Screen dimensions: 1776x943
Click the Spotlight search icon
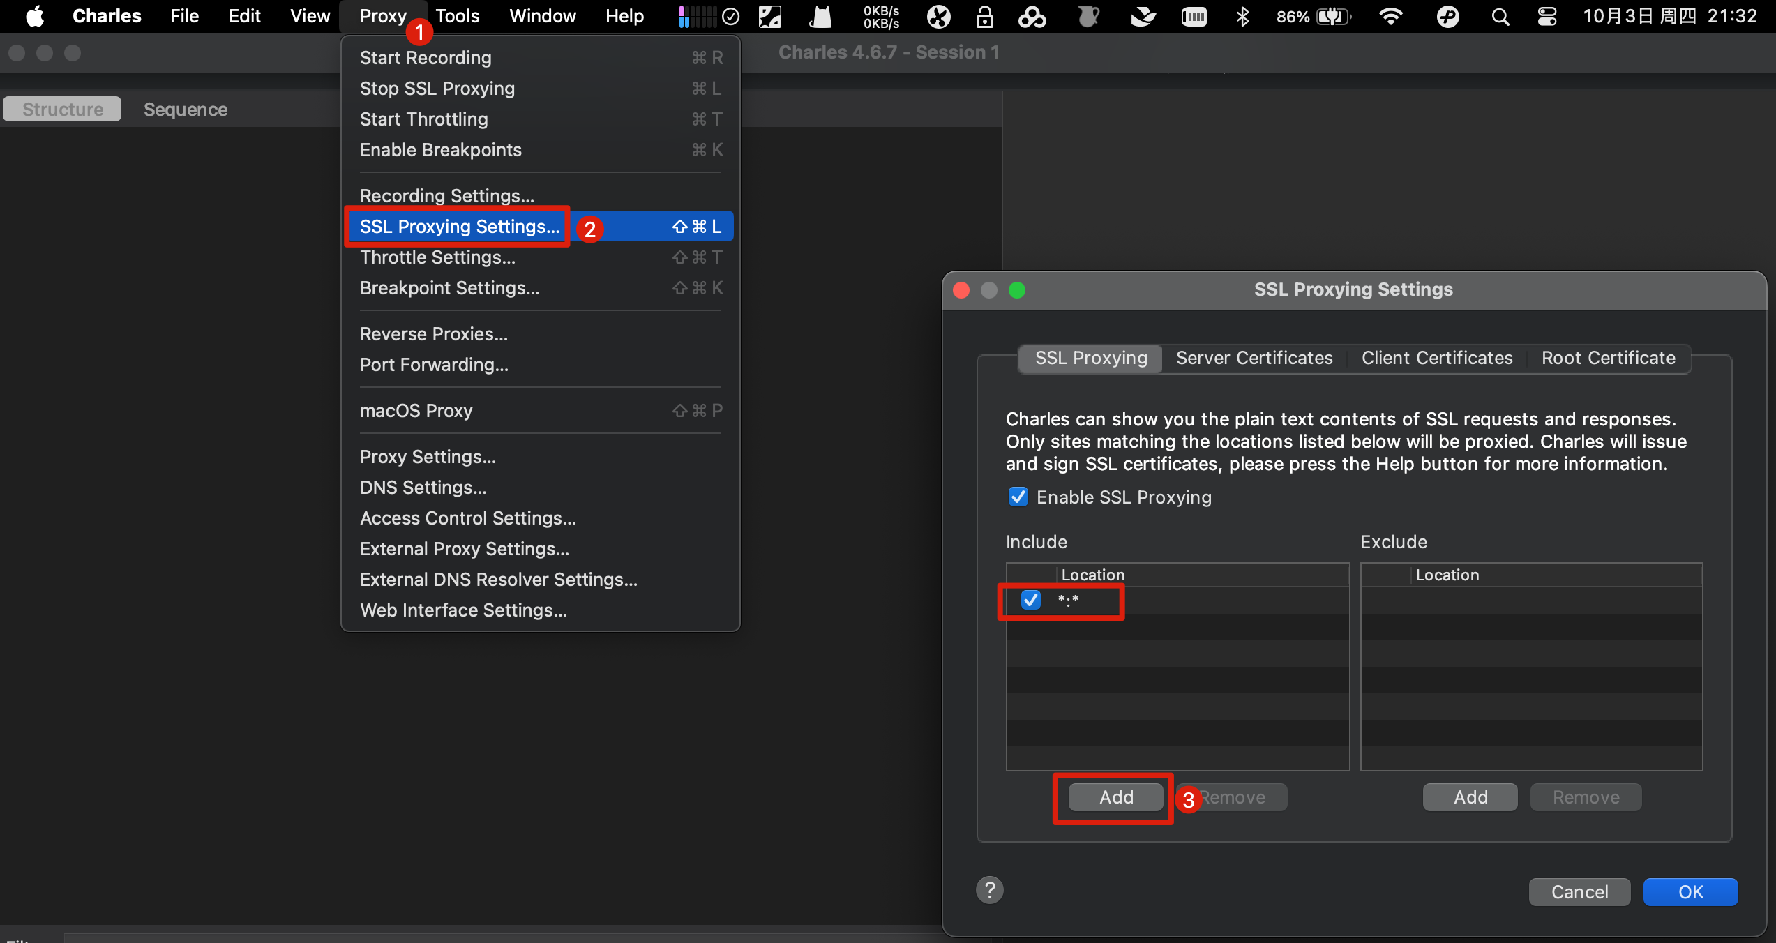tap(1500, 16)
